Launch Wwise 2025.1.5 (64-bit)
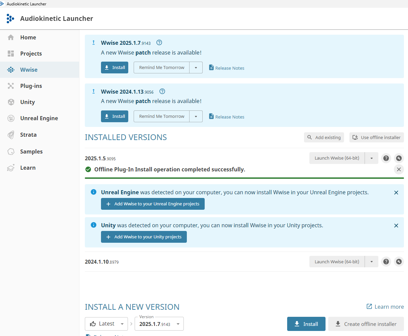The image size is (408, 336). point(337,158)
